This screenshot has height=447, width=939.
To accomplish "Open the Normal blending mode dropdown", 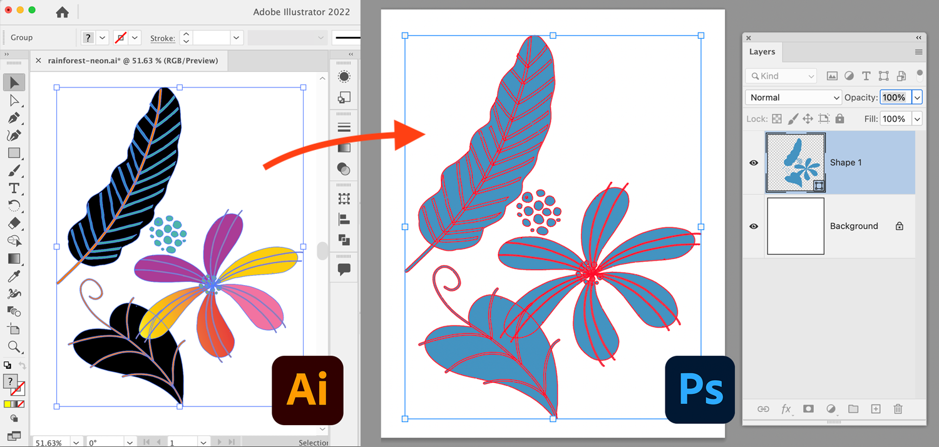I will (x=793, y=97).
